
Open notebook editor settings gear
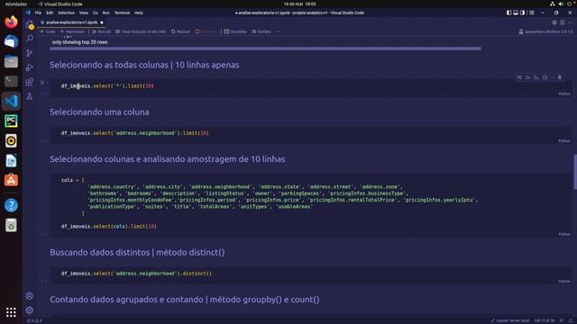coord(554,22)
